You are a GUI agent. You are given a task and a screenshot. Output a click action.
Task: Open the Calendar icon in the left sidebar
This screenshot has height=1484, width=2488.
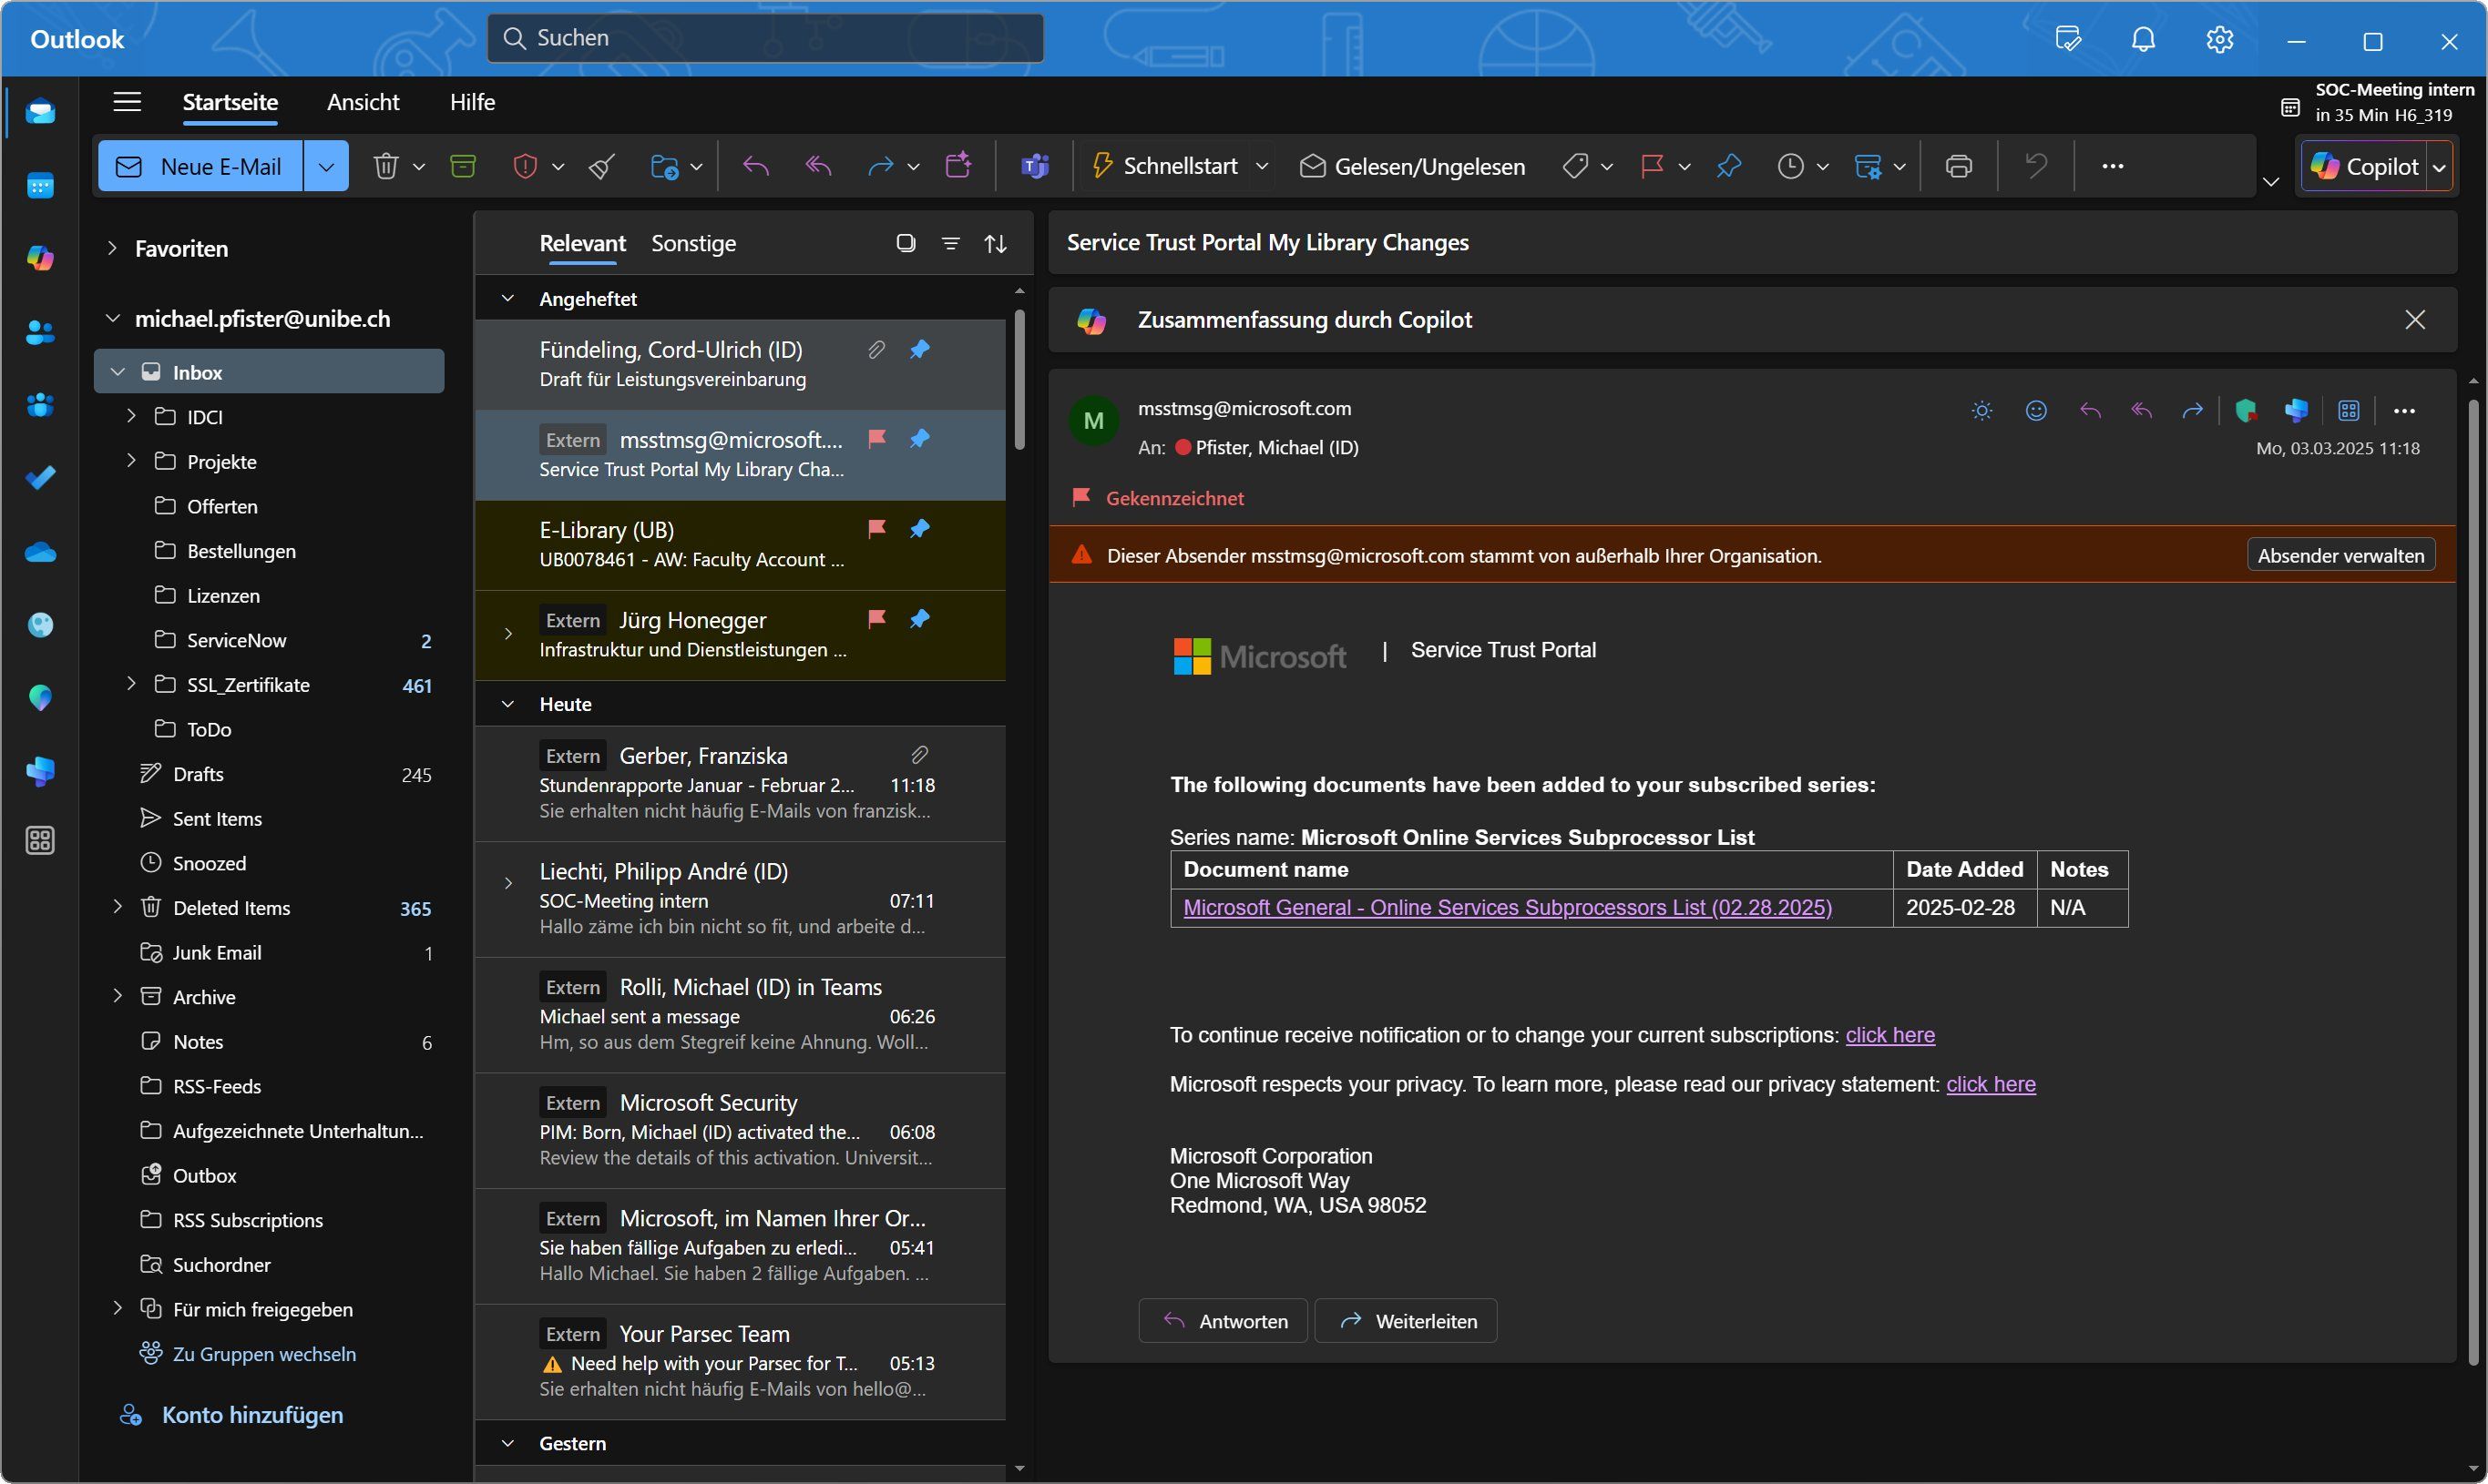pyautogui.click(x=40, y=185)
